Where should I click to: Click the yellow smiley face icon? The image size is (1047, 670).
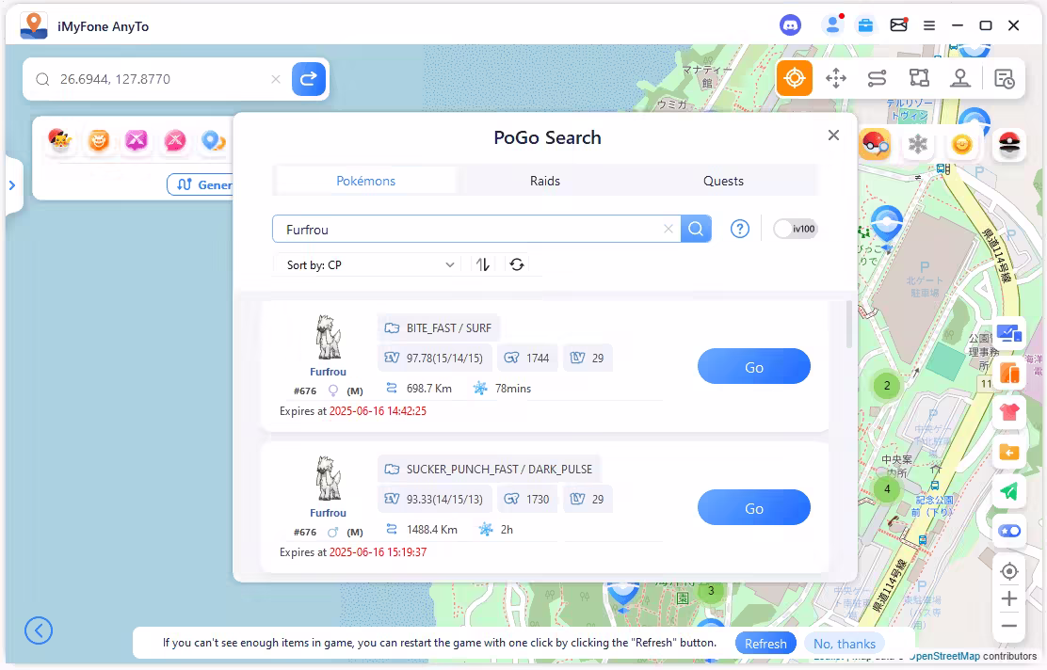961,144
